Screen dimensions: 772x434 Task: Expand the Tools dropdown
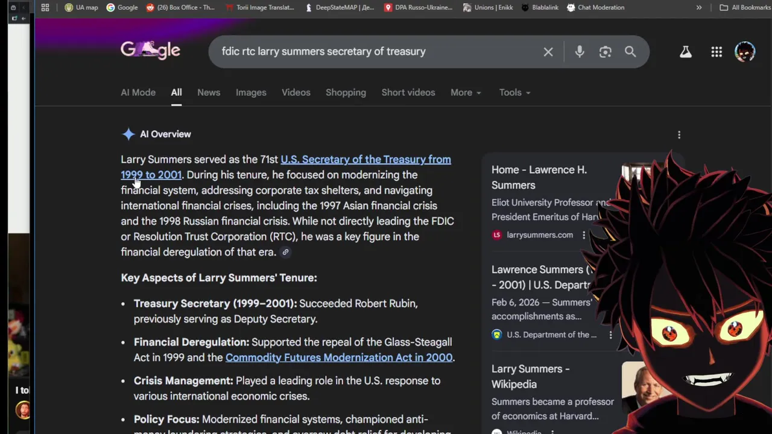514,92
